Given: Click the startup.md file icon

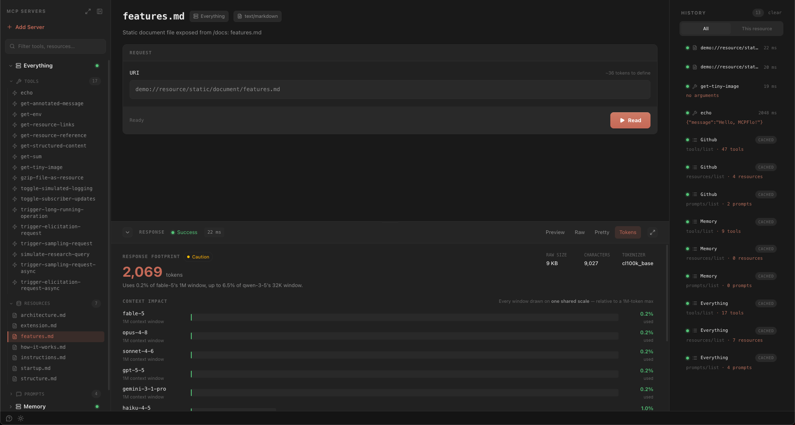Looking at the screenshot, I should pos(15,368).
